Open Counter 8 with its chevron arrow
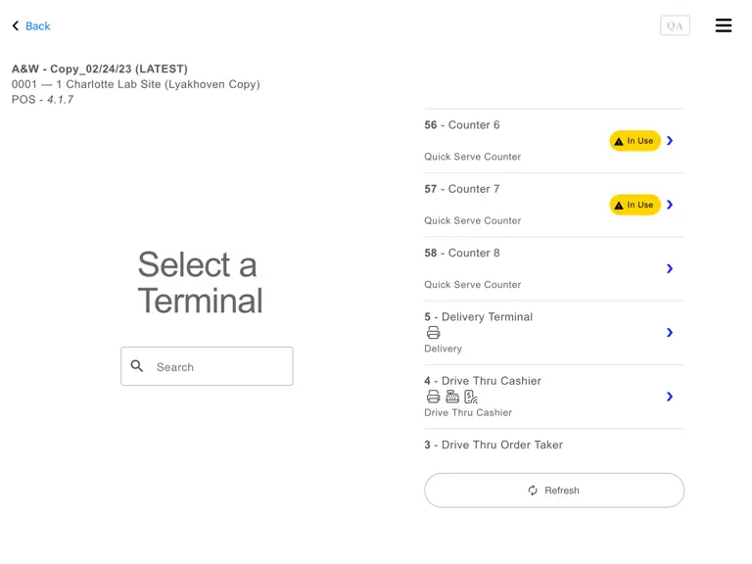The height and width of the screenshot is (564, 752). (670, 268)
